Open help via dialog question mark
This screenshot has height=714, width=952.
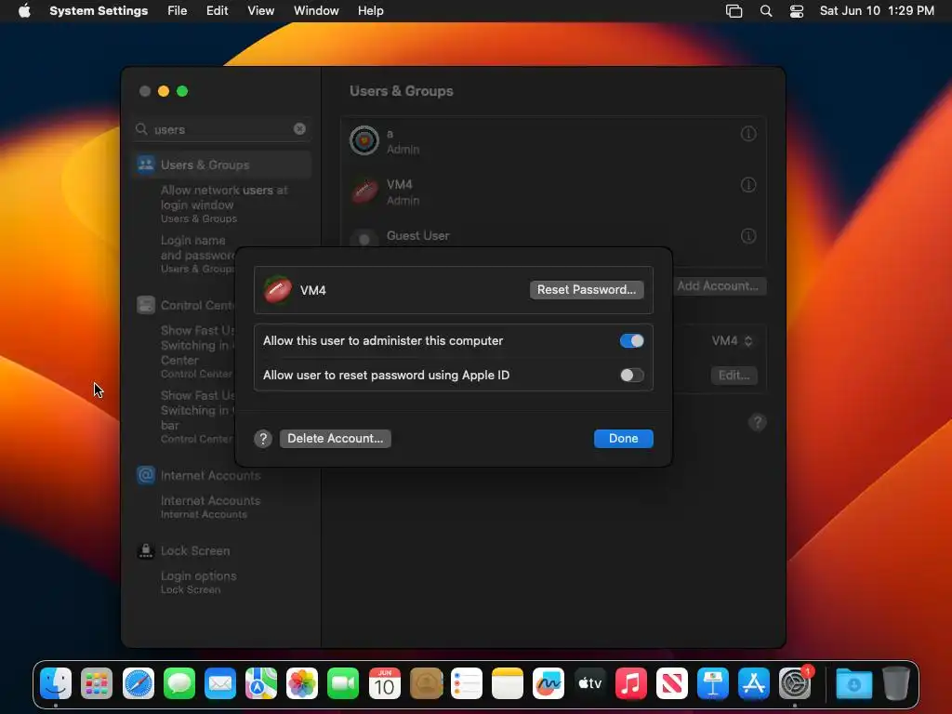(263, 439)
